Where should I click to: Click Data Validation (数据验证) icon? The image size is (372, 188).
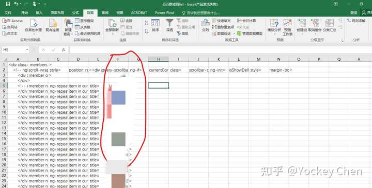214,33
